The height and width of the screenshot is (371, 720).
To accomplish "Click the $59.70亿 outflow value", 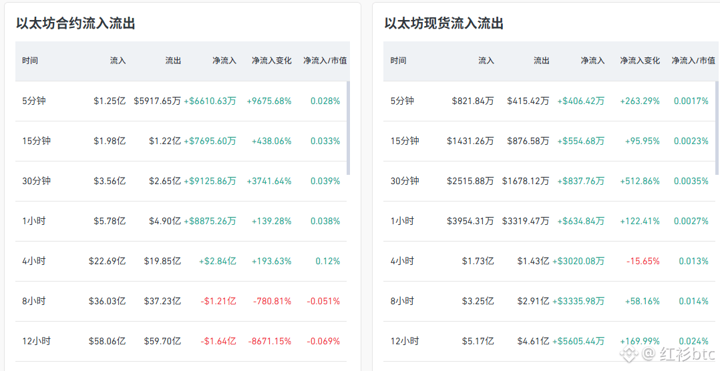I will [162, 341].
